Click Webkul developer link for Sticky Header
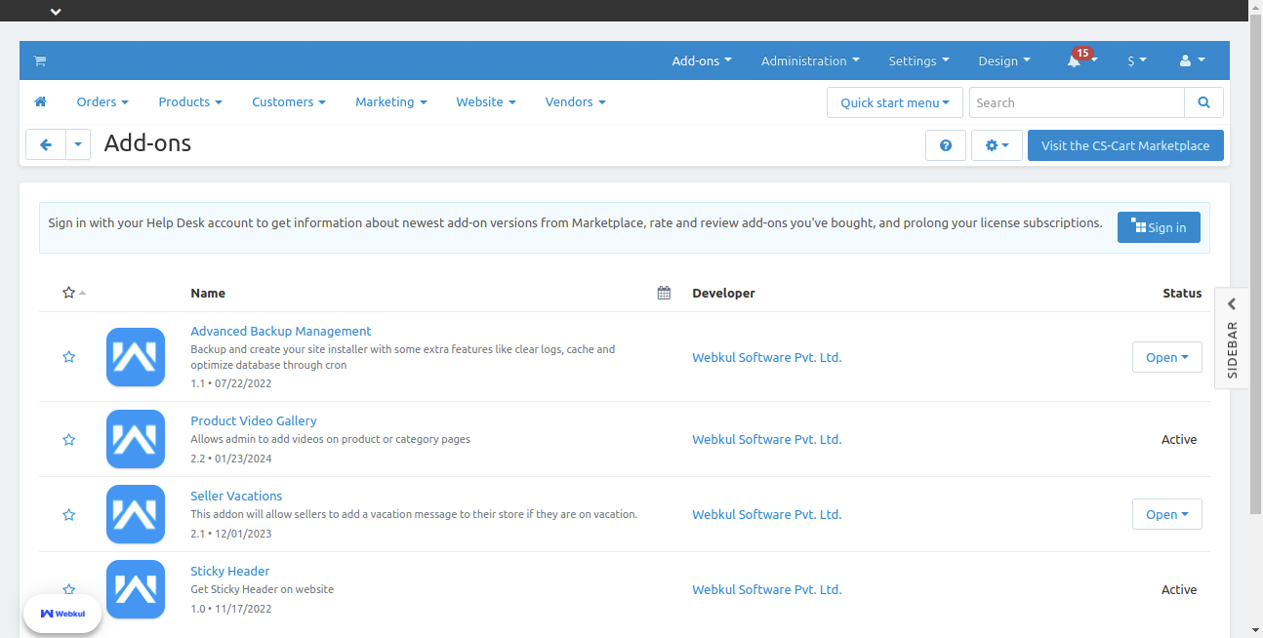1263x638 pixels. [x=767, y=589]
